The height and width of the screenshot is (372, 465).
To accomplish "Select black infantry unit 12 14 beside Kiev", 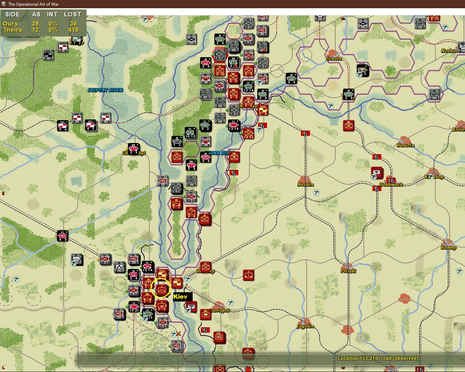I will tap(148, 266).
